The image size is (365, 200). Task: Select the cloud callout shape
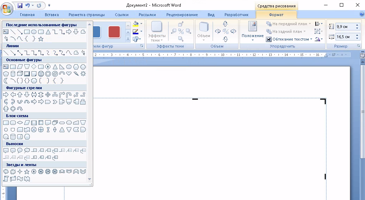pyautogui.click(x=27, y=150)
